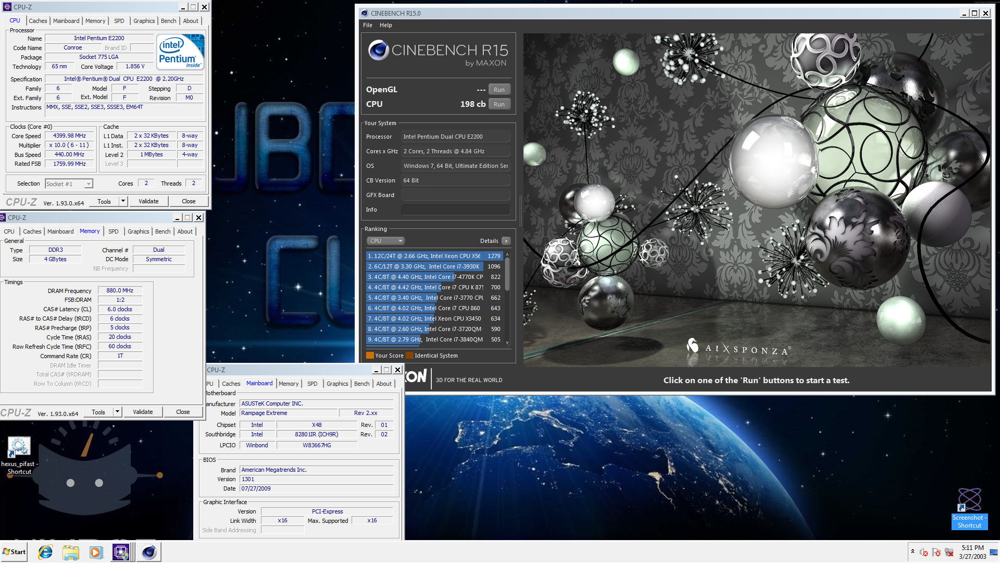
Task: Open Socket #1 selection dropdown
Action: click(x=69, y=183)
